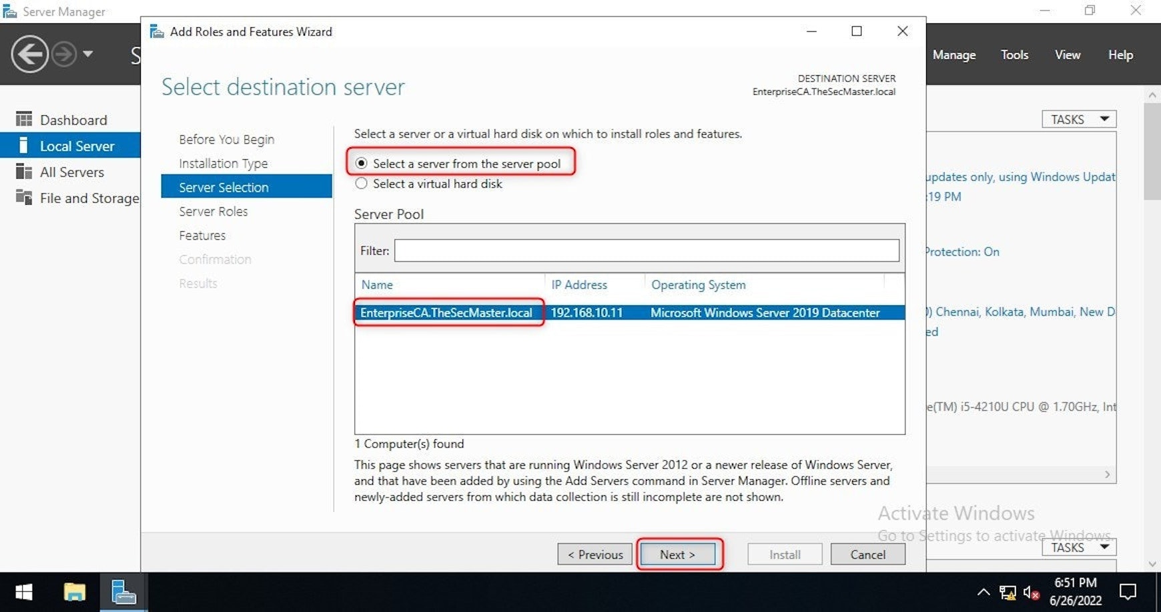
Task: Click the File and Storage icon
Action: coord(24,197)
